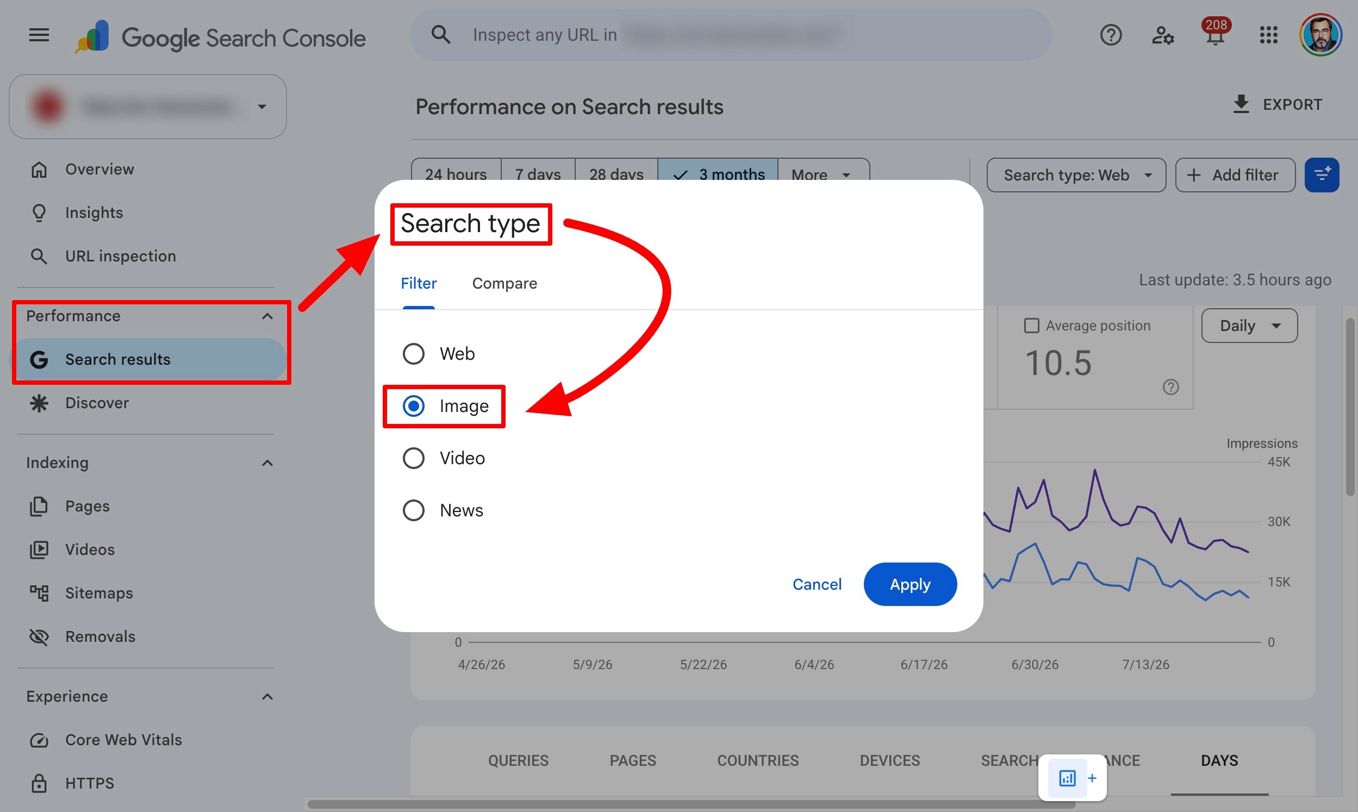The height and width of the screenshot is (812, 1358).
Task: Open the Google apps grid
Action: pos(1268,35)
